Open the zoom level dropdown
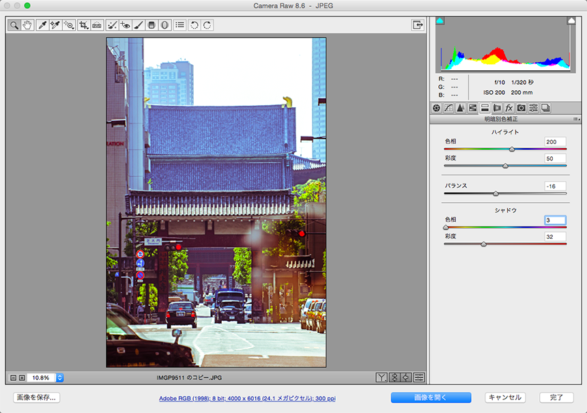The height and width of the screenshot is (413, 587). coord(59,378)
